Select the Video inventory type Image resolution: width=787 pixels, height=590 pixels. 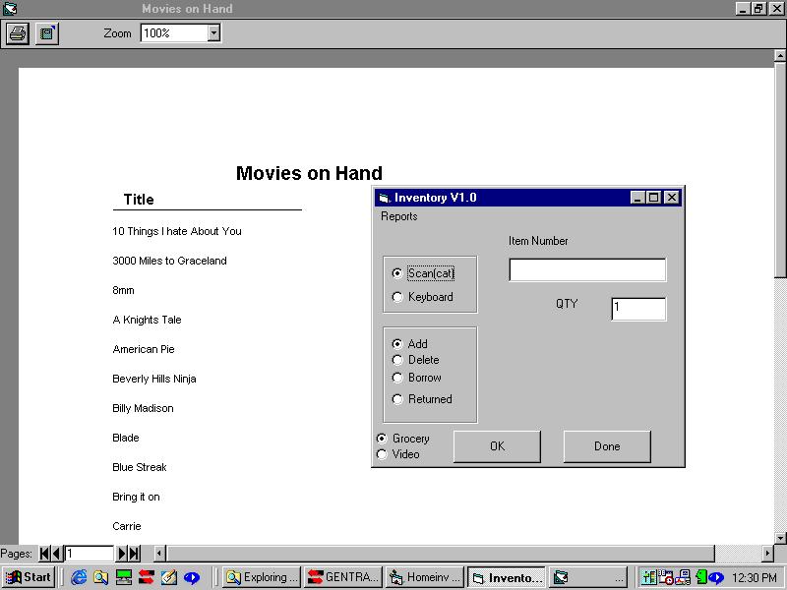click(x=382, y=454)
